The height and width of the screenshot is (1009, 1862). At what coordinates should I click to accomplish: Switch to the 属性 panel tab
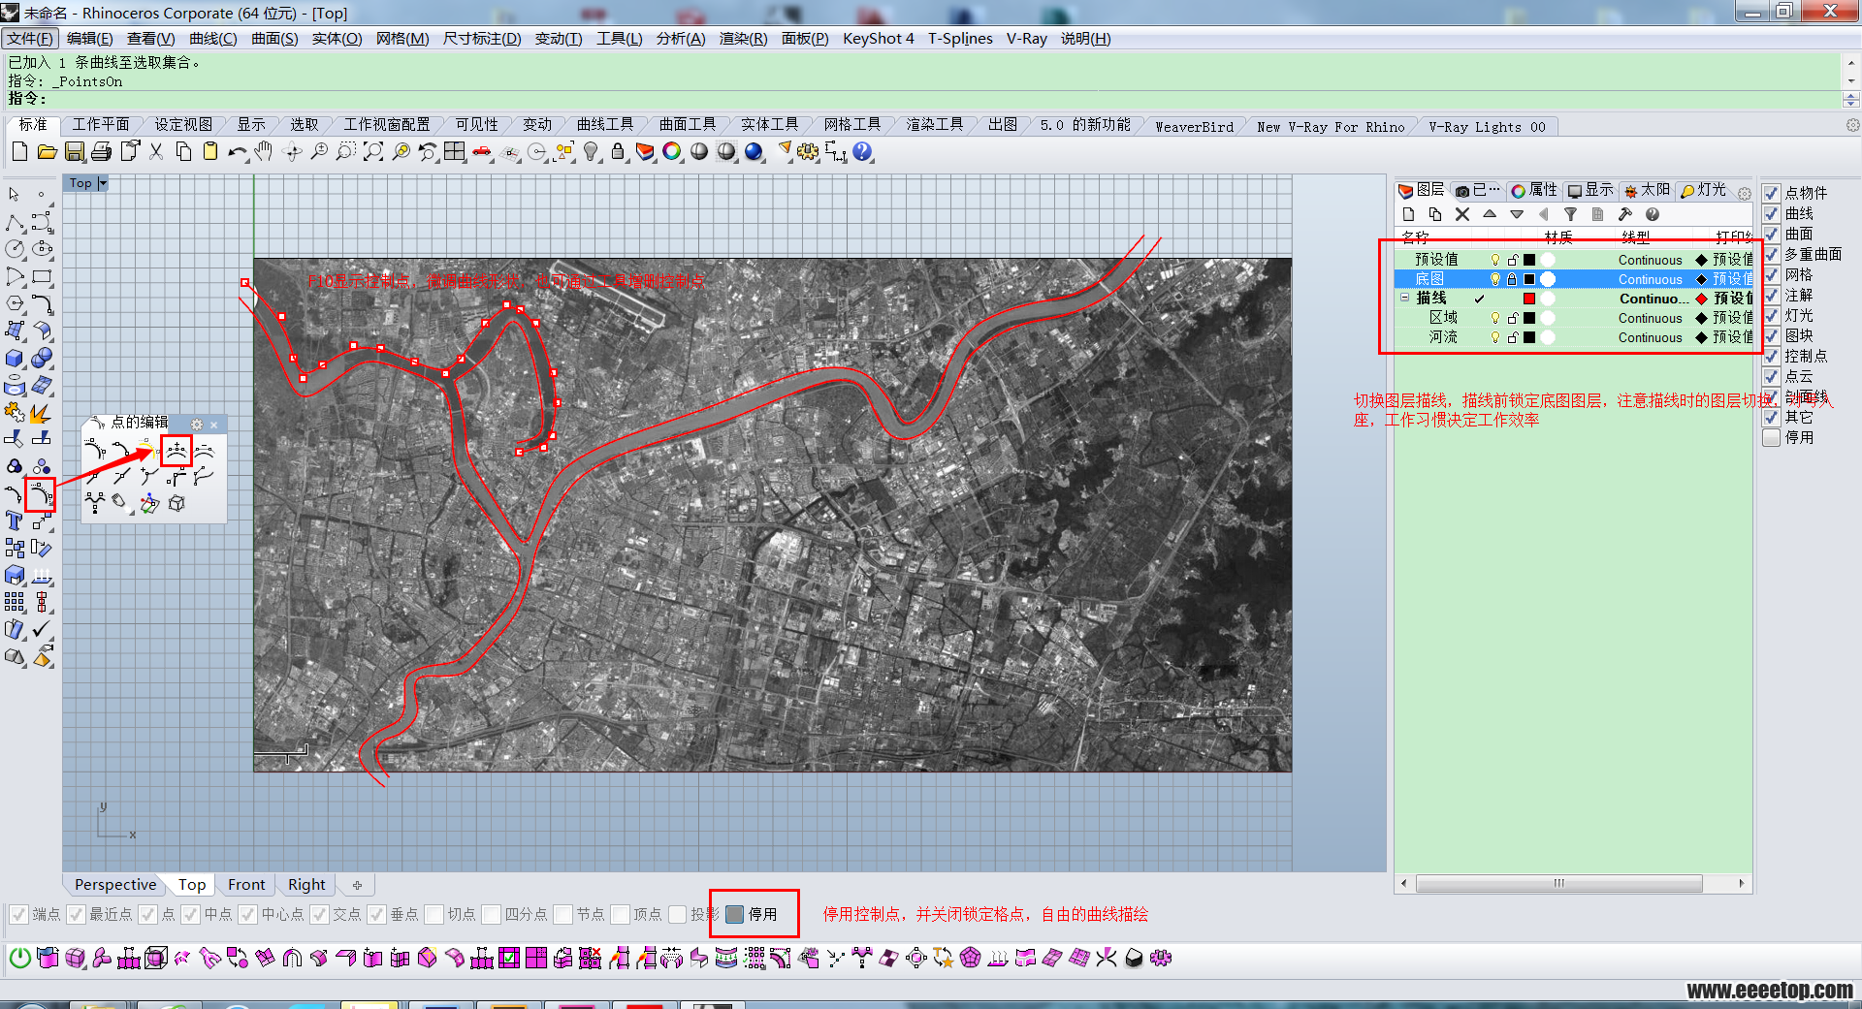(1533, 190)
